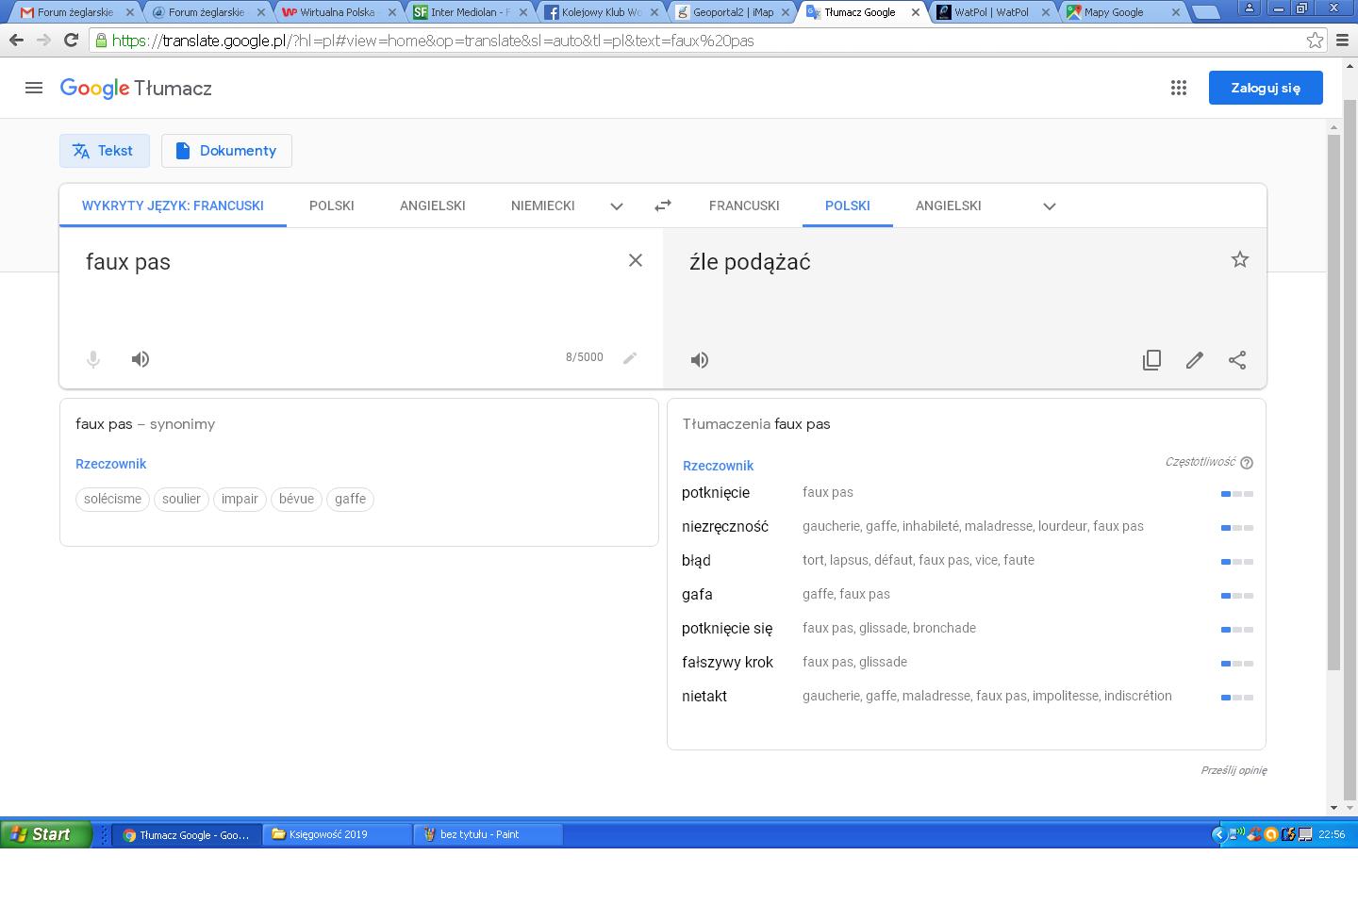
Task: Go back in browser
Action: point(16,41)
